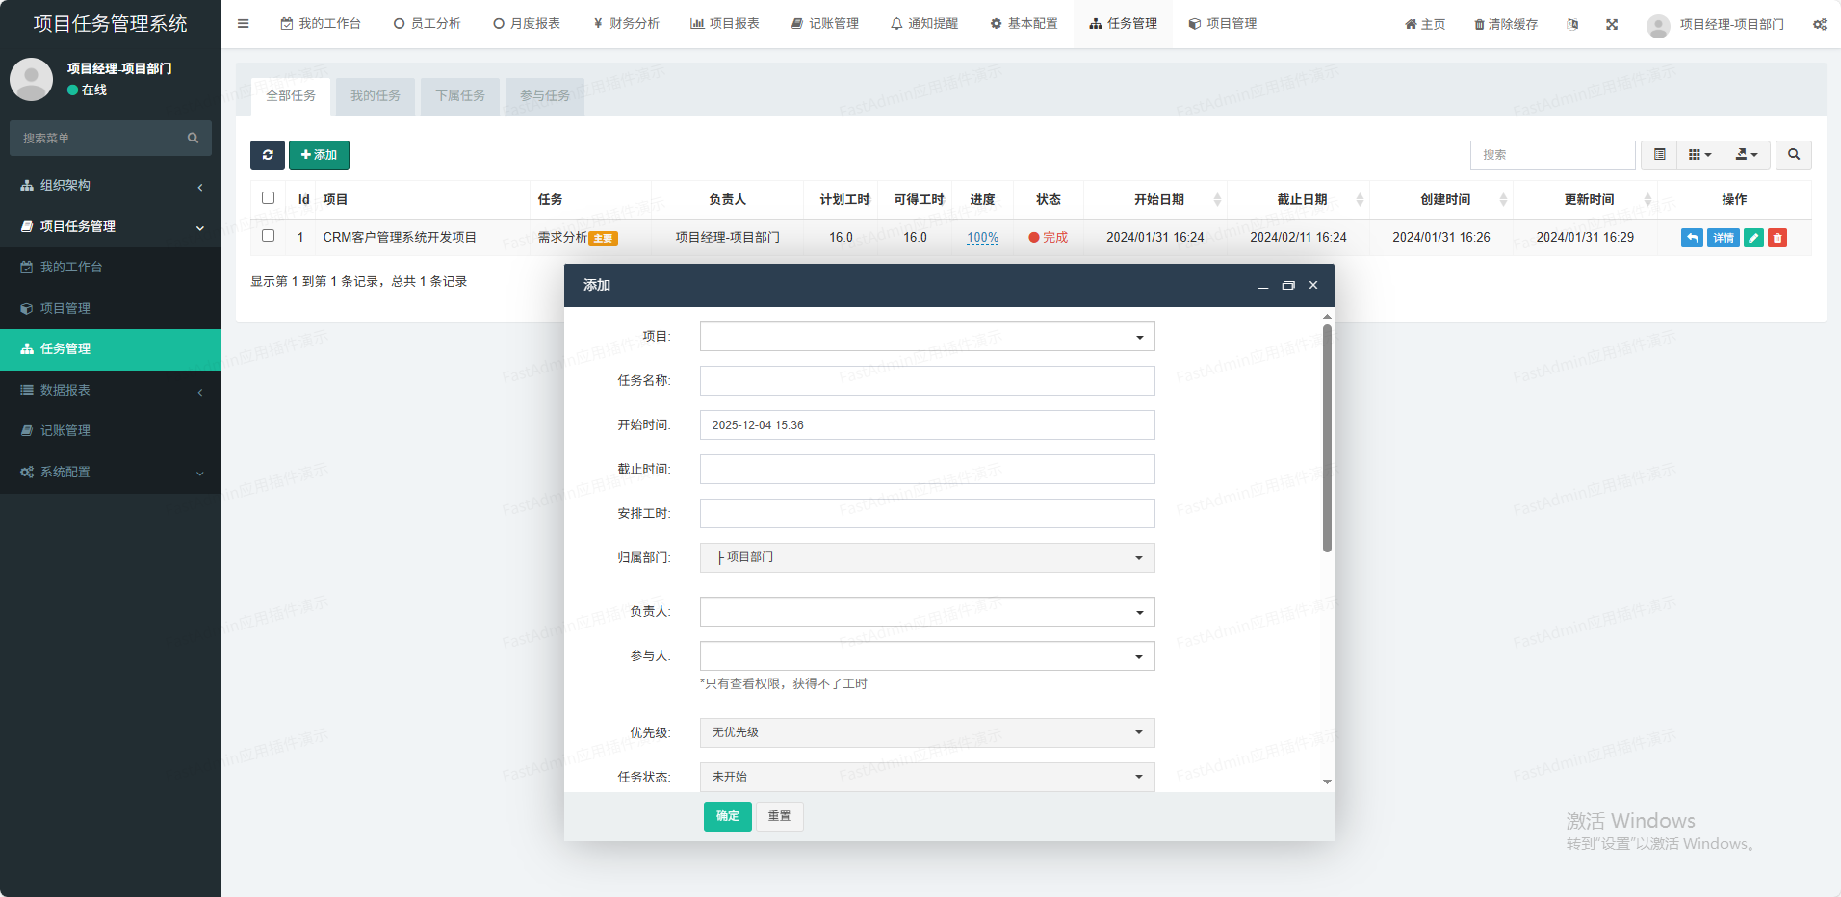Viewport: 1841px width, 897px height.
Task: Check the select-all checkbox in table header
Action: tap(269, 198)
